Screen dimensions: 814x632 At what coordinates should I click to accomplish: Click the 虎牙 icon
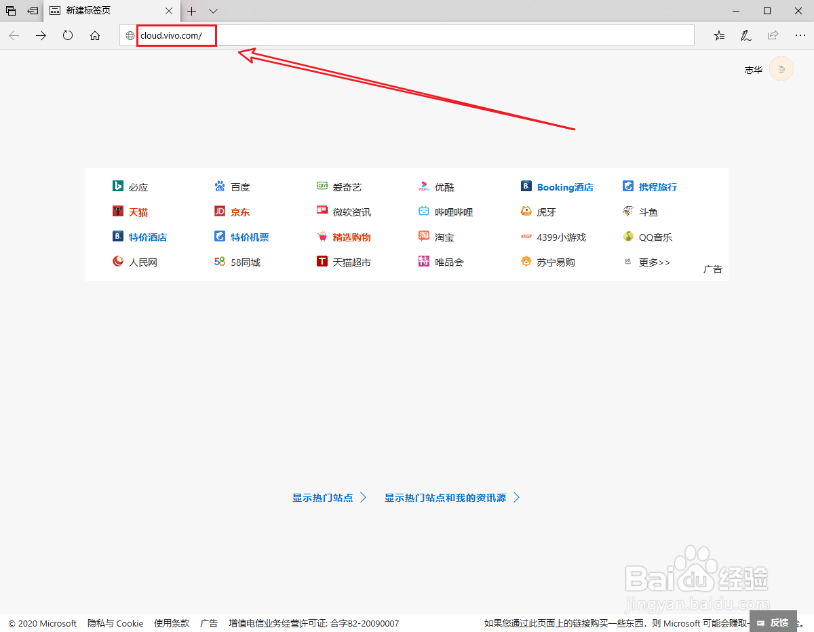[526, 212]
